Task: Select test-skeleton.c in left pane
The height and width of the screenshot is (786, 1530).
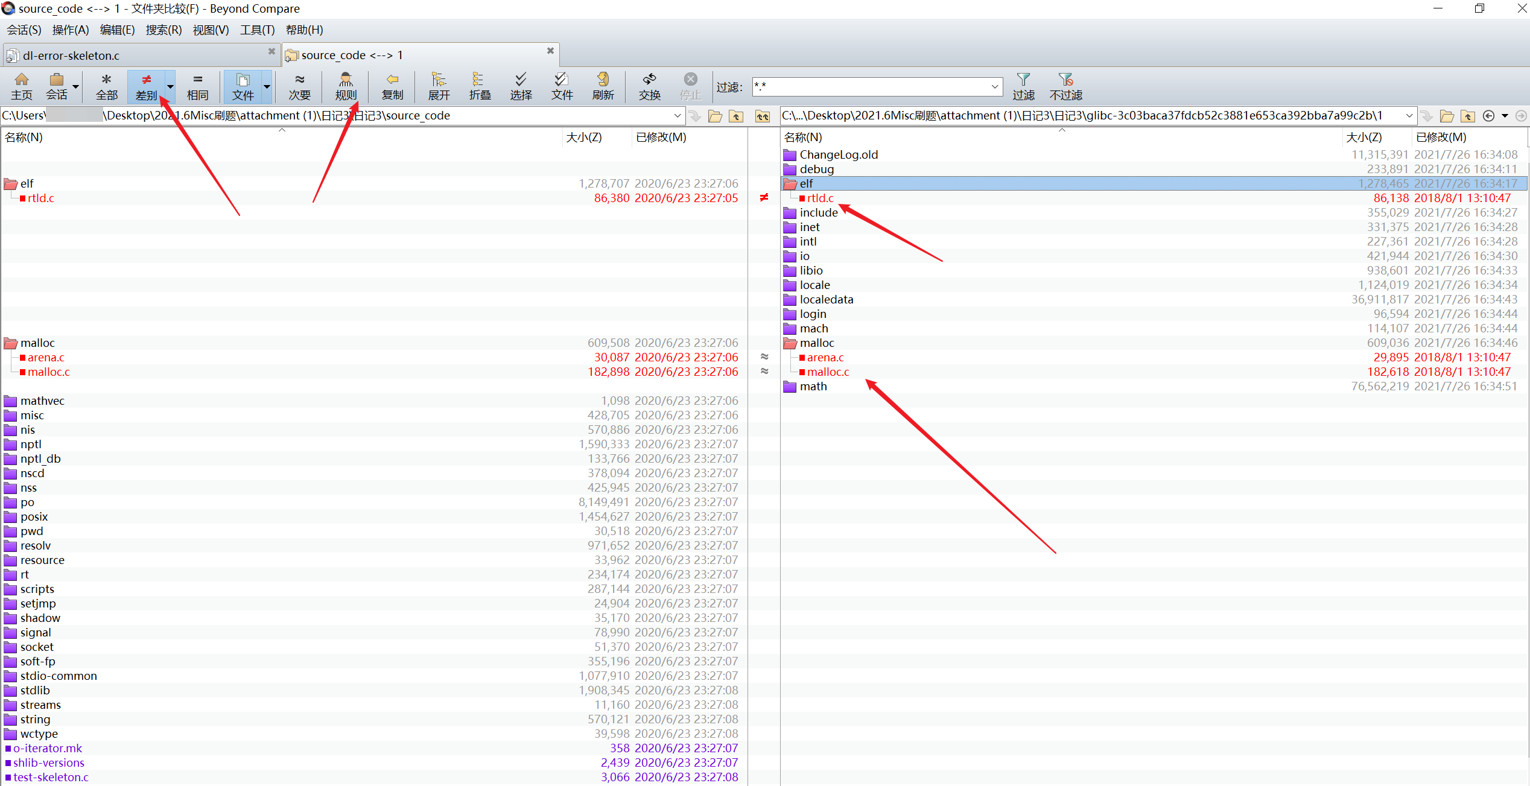Action: pos(51,778)
